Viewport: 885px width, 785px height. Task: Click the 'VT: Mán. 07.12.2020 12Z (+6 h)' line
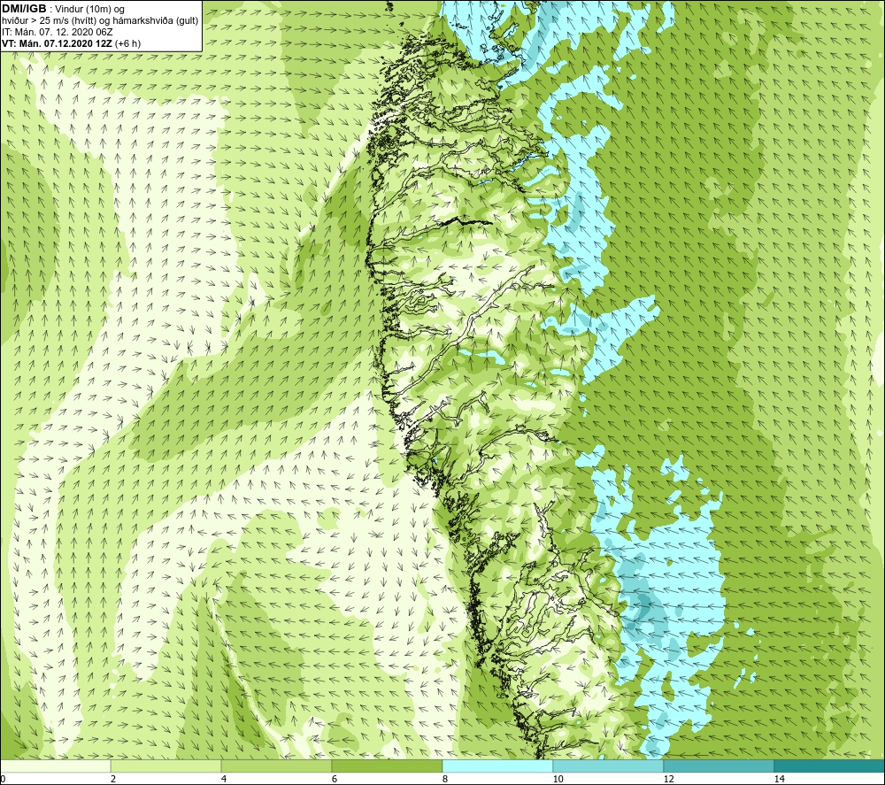click(72, 42)
